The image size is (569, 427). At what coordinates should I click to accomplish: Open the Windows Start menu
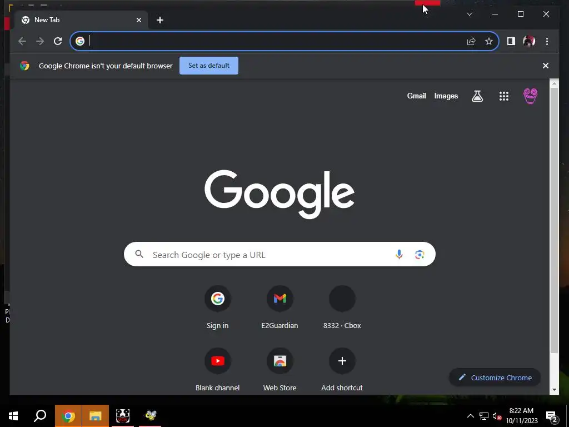click(13, 416)
